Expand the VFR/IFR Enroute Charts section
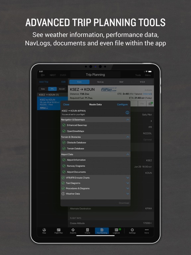This screenshot has height=255, width=191. coord(128,178)
